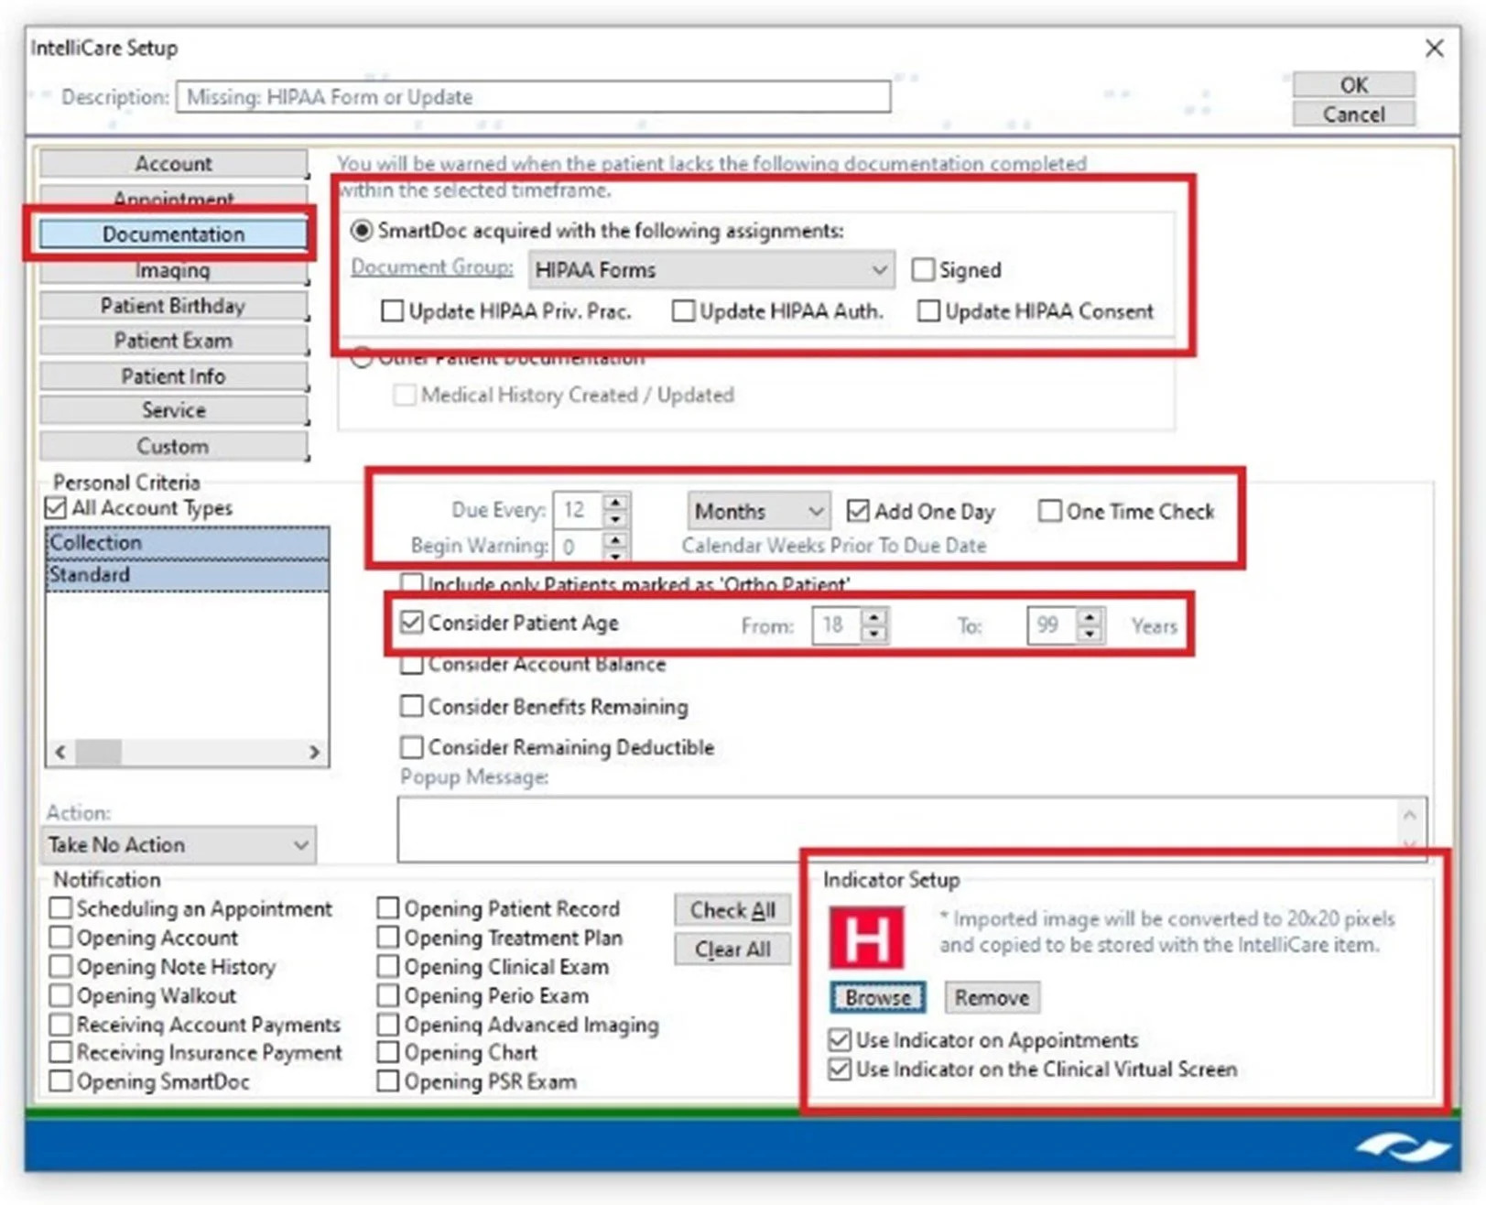Enable Receiving Account Payments notification
Image resolution: width=1486 pixels, height=1205 pixels.
point(60,1025)
